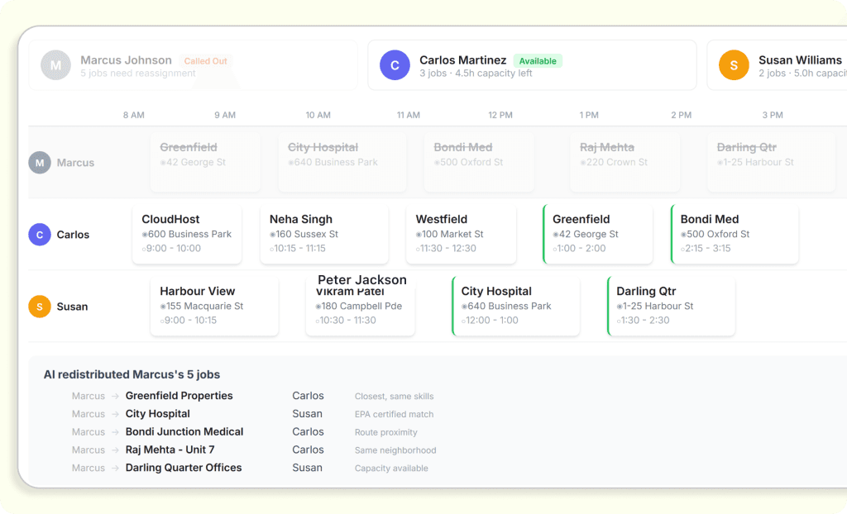Click Marcus's avatar in the timeline row
The width and height of the screenshot is (847, 514).
click(39, 162)
